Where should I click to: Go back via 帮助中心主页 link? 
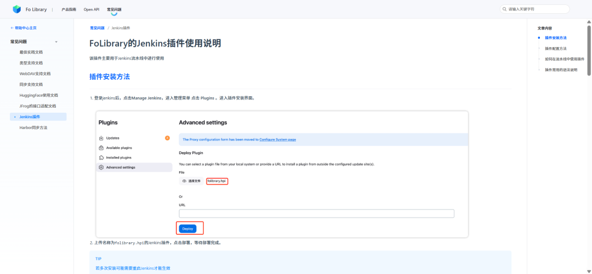click(24, 28)
